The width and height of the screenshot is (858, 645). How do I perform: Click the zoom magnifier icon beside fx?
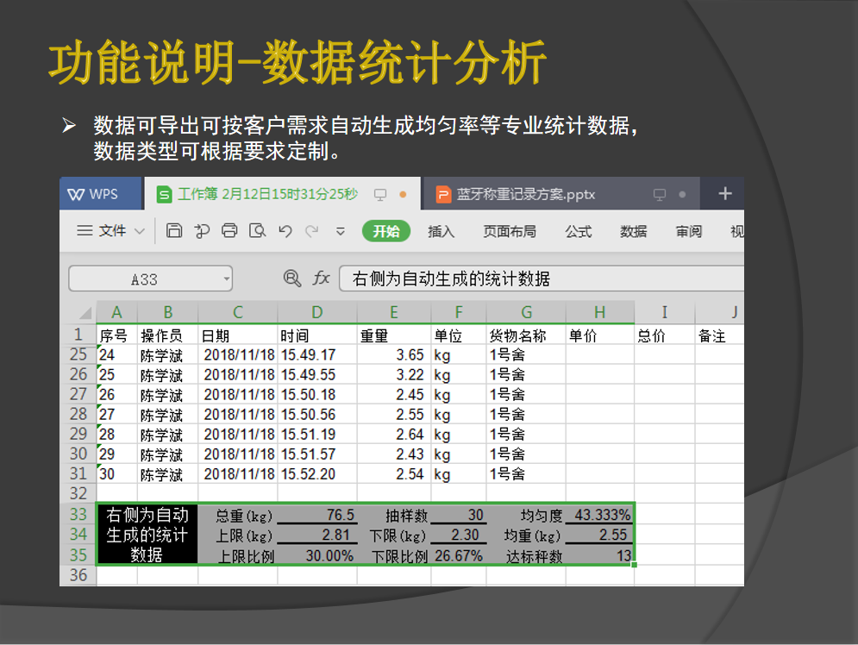coord(292,279)
